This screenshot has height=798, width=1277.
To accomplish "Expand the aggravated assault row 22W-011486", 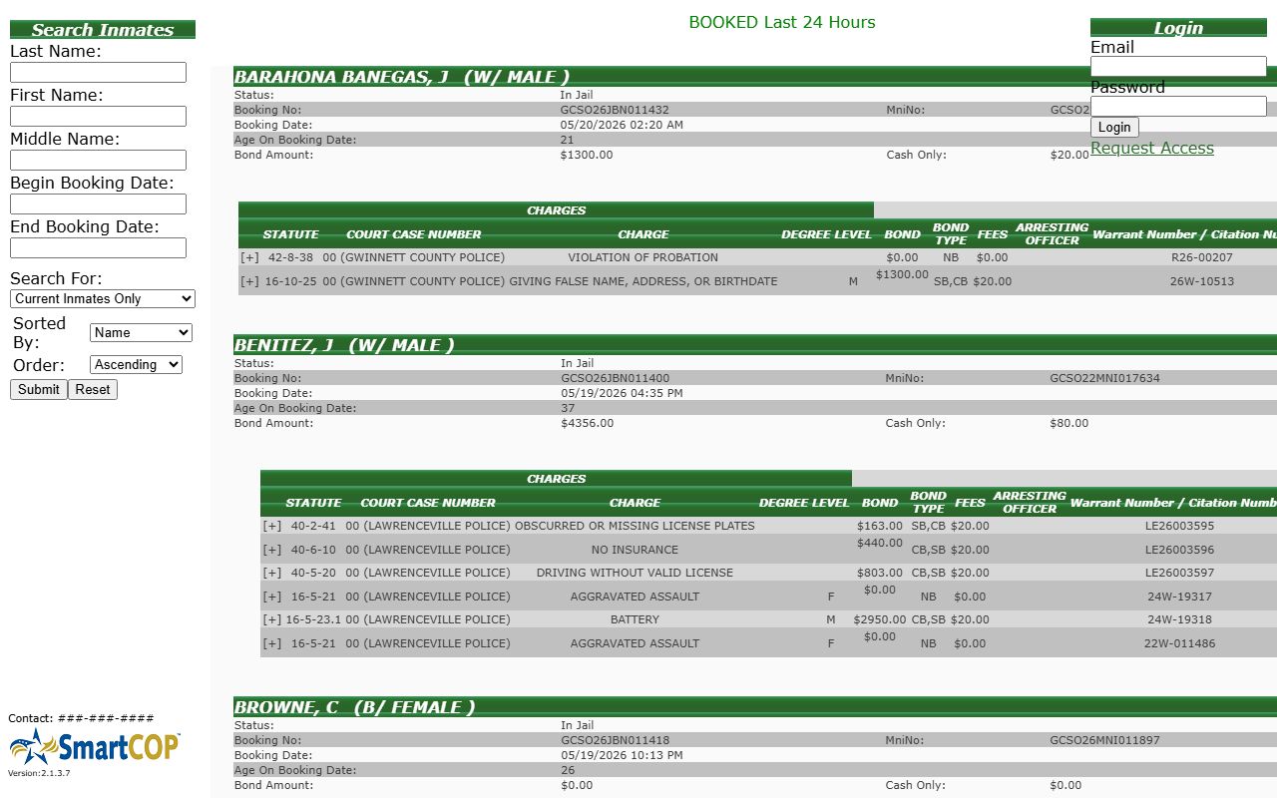I will [x=271, y=643].
